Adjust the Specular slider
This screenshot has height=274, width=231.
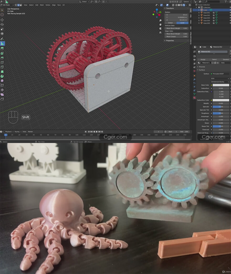(x=221, y=106)
